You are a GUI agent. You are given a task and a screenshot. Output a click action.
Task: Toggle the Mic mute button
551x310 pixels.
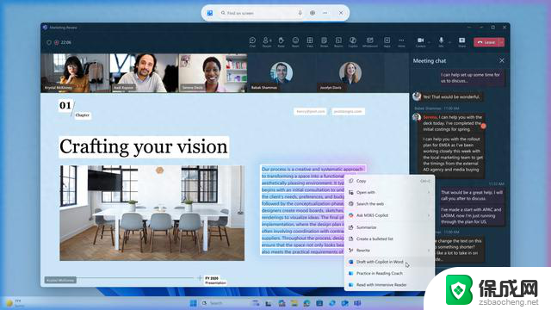point(441,42)
